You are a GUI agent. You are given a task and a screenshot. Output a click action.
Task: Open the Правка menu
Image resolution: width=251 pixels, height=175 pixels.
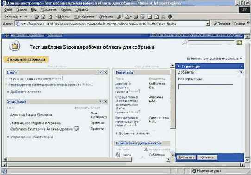click(x=21, y=10)
